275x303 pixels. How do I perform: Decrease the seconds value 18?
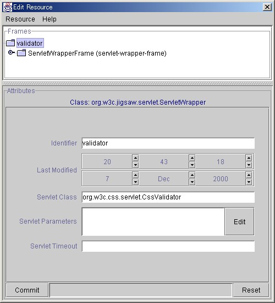pos(249,165)
